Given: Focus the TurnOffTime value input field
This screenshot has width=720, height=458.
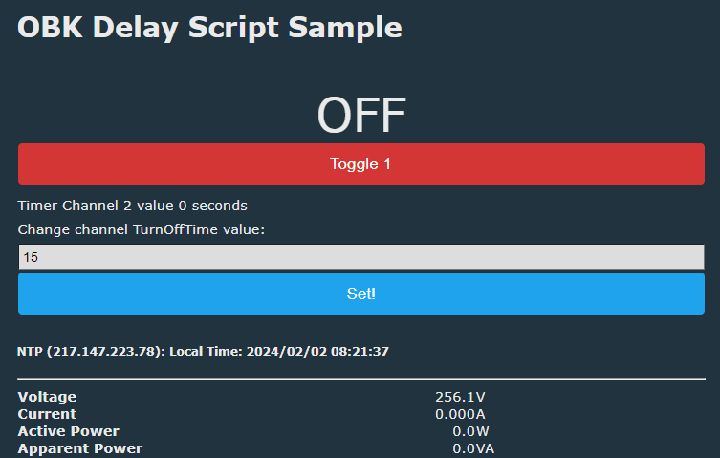Looking at the screenshot, I should click(x=360, y=257).
